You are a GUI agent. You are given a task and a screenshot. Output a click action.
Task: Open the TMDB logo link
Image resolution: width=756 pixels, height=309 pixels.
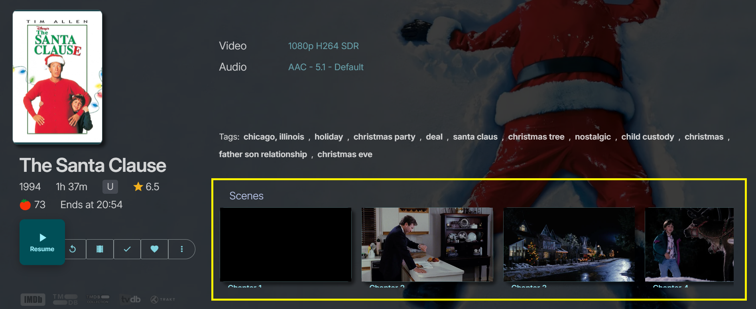click(x=65, y=299)
